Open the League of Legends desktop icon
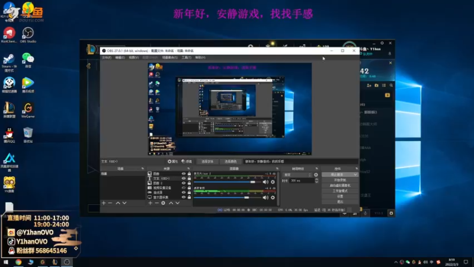474x267 pixels. point(9,110)
